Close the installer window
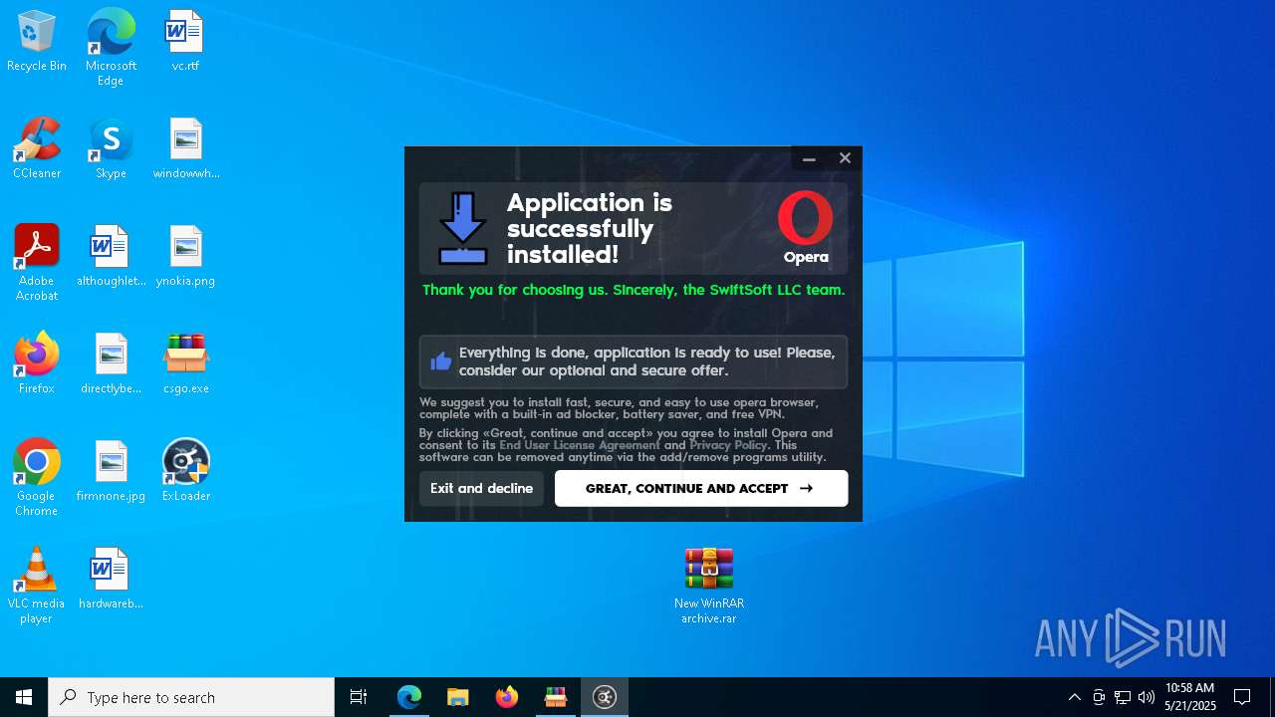Image resolution: width=1275 pixels, height=717 pixels. coord(845,158)
